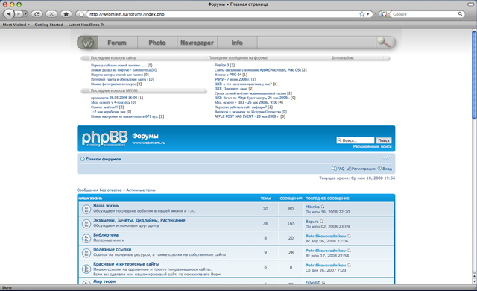Open the forum Экзамены, Зачёты, Дедлайны, Расписание
The width and height of the screenshot is (477, 291).
tap(139, 220)
